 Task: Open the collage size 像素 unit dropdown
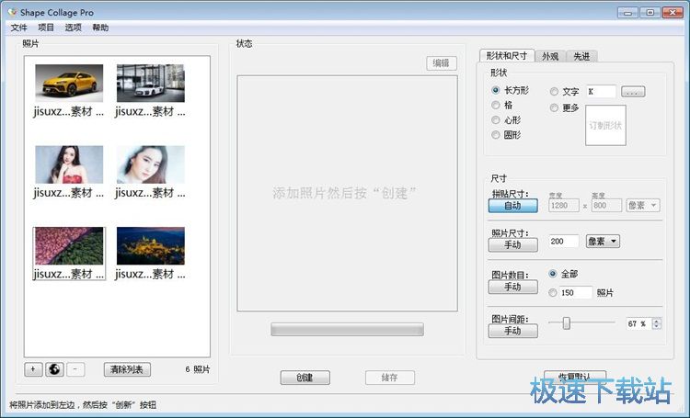pyautogui.click(x=642, y=205)
